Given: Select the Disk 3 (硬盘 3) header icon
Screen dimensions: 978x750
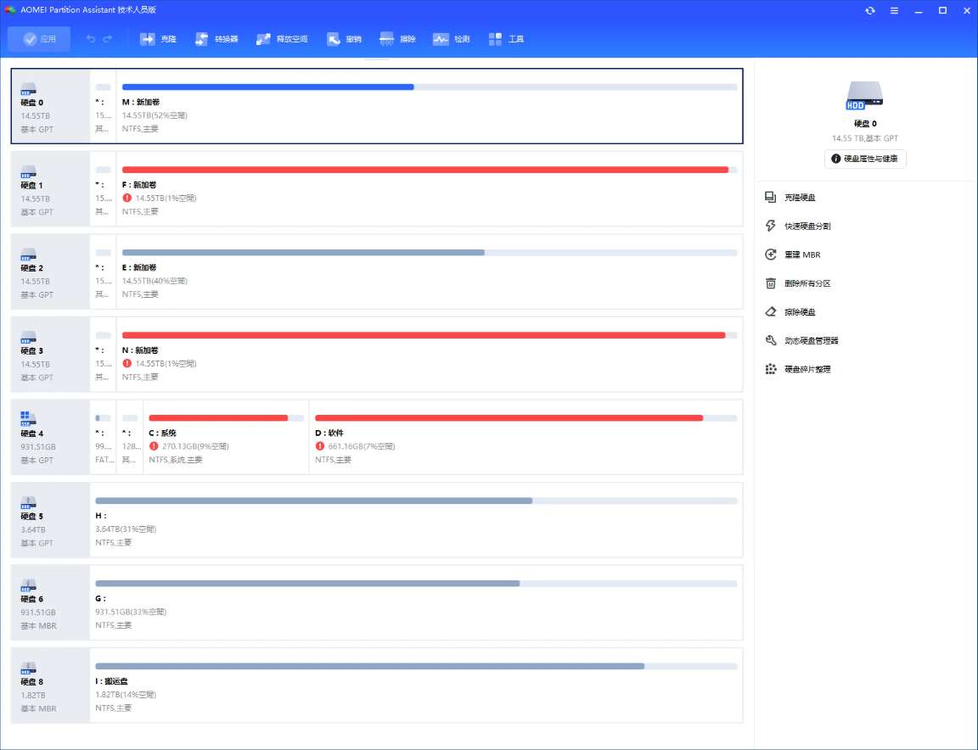Looking at the screenshot, I should pyautogui.click(x=28, y=338).
